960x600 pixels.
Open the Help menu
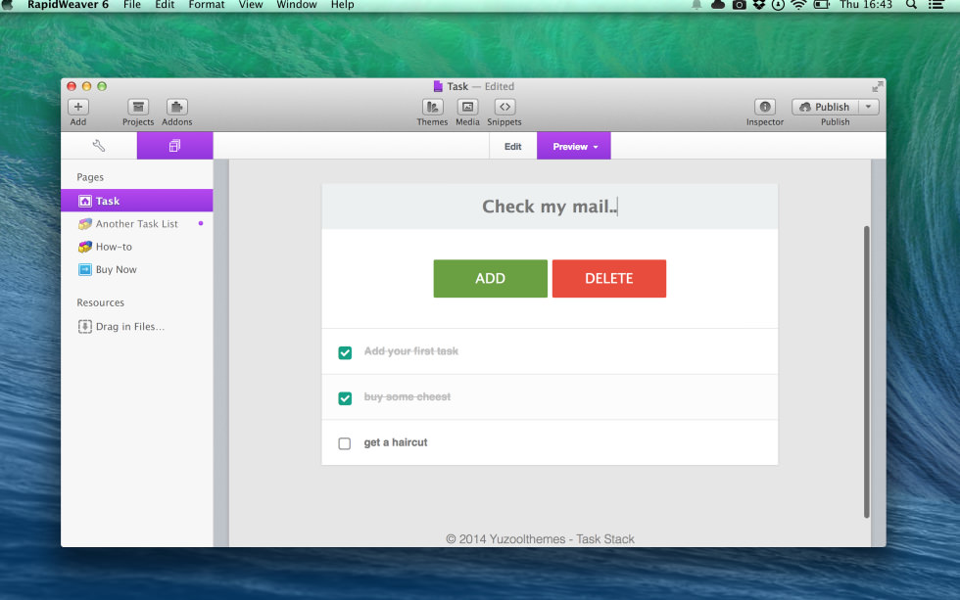click(x=342, y=5)
